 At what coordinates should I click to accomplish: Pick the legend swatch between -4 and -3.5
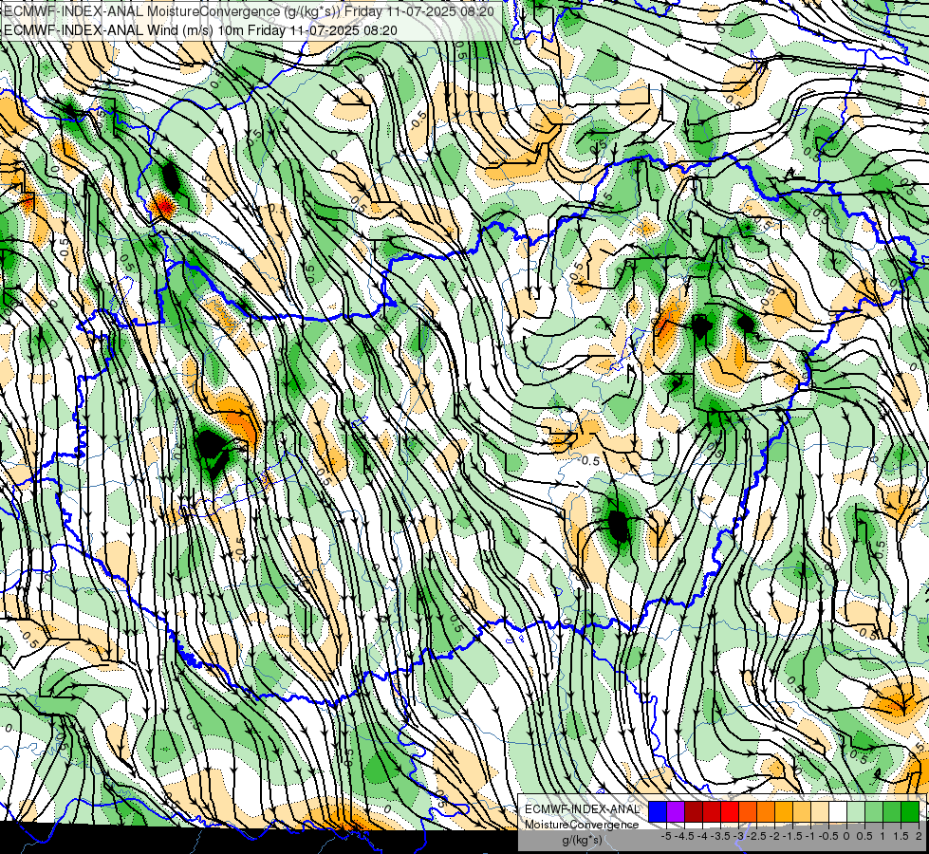[712, 811]
